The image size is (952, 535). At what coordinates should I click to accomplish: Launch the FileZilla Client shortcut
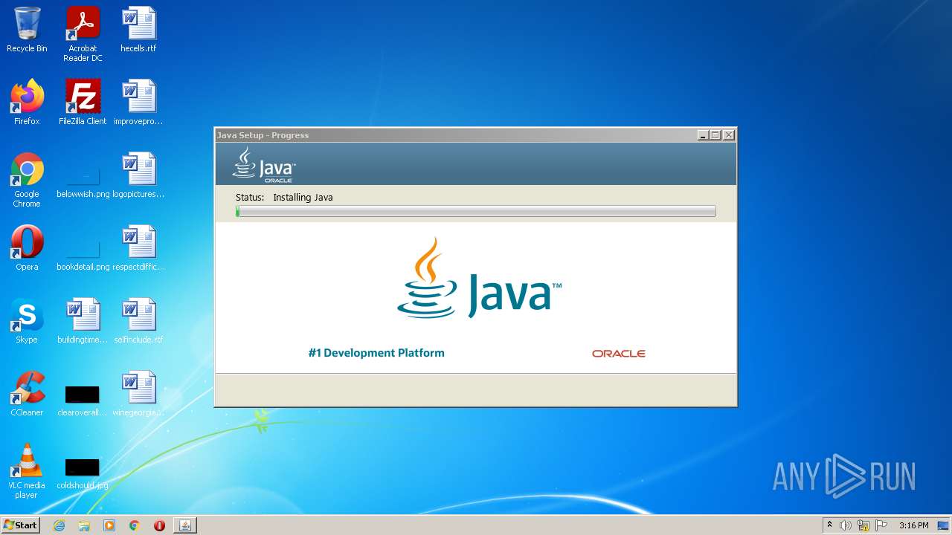(83, 103)
